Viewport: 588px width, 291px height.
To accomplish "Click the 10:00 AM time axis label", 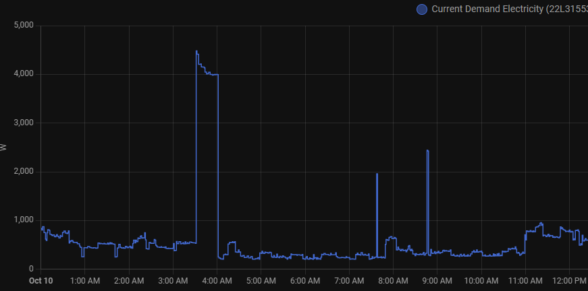I will (481, 280).
